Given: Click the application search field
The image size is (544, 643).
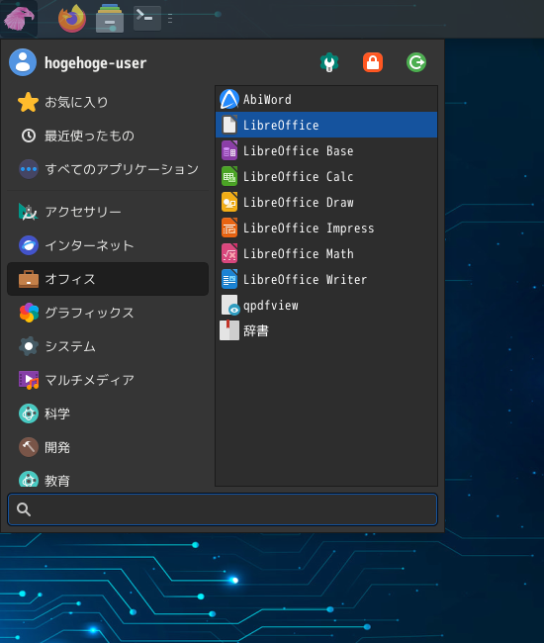Looking at the screenshot, I should [x=223, y=509].
